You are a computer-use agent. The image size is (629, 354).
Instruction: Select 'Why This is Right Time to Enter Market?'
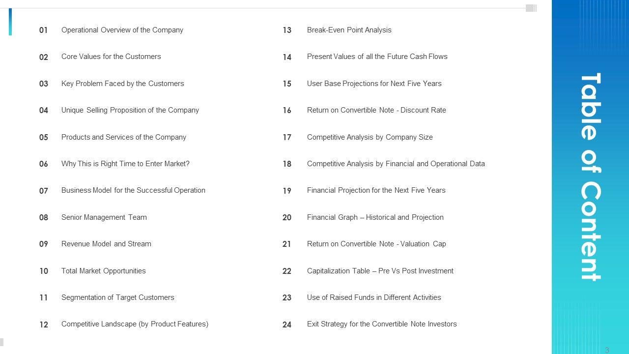click(125, 164)
